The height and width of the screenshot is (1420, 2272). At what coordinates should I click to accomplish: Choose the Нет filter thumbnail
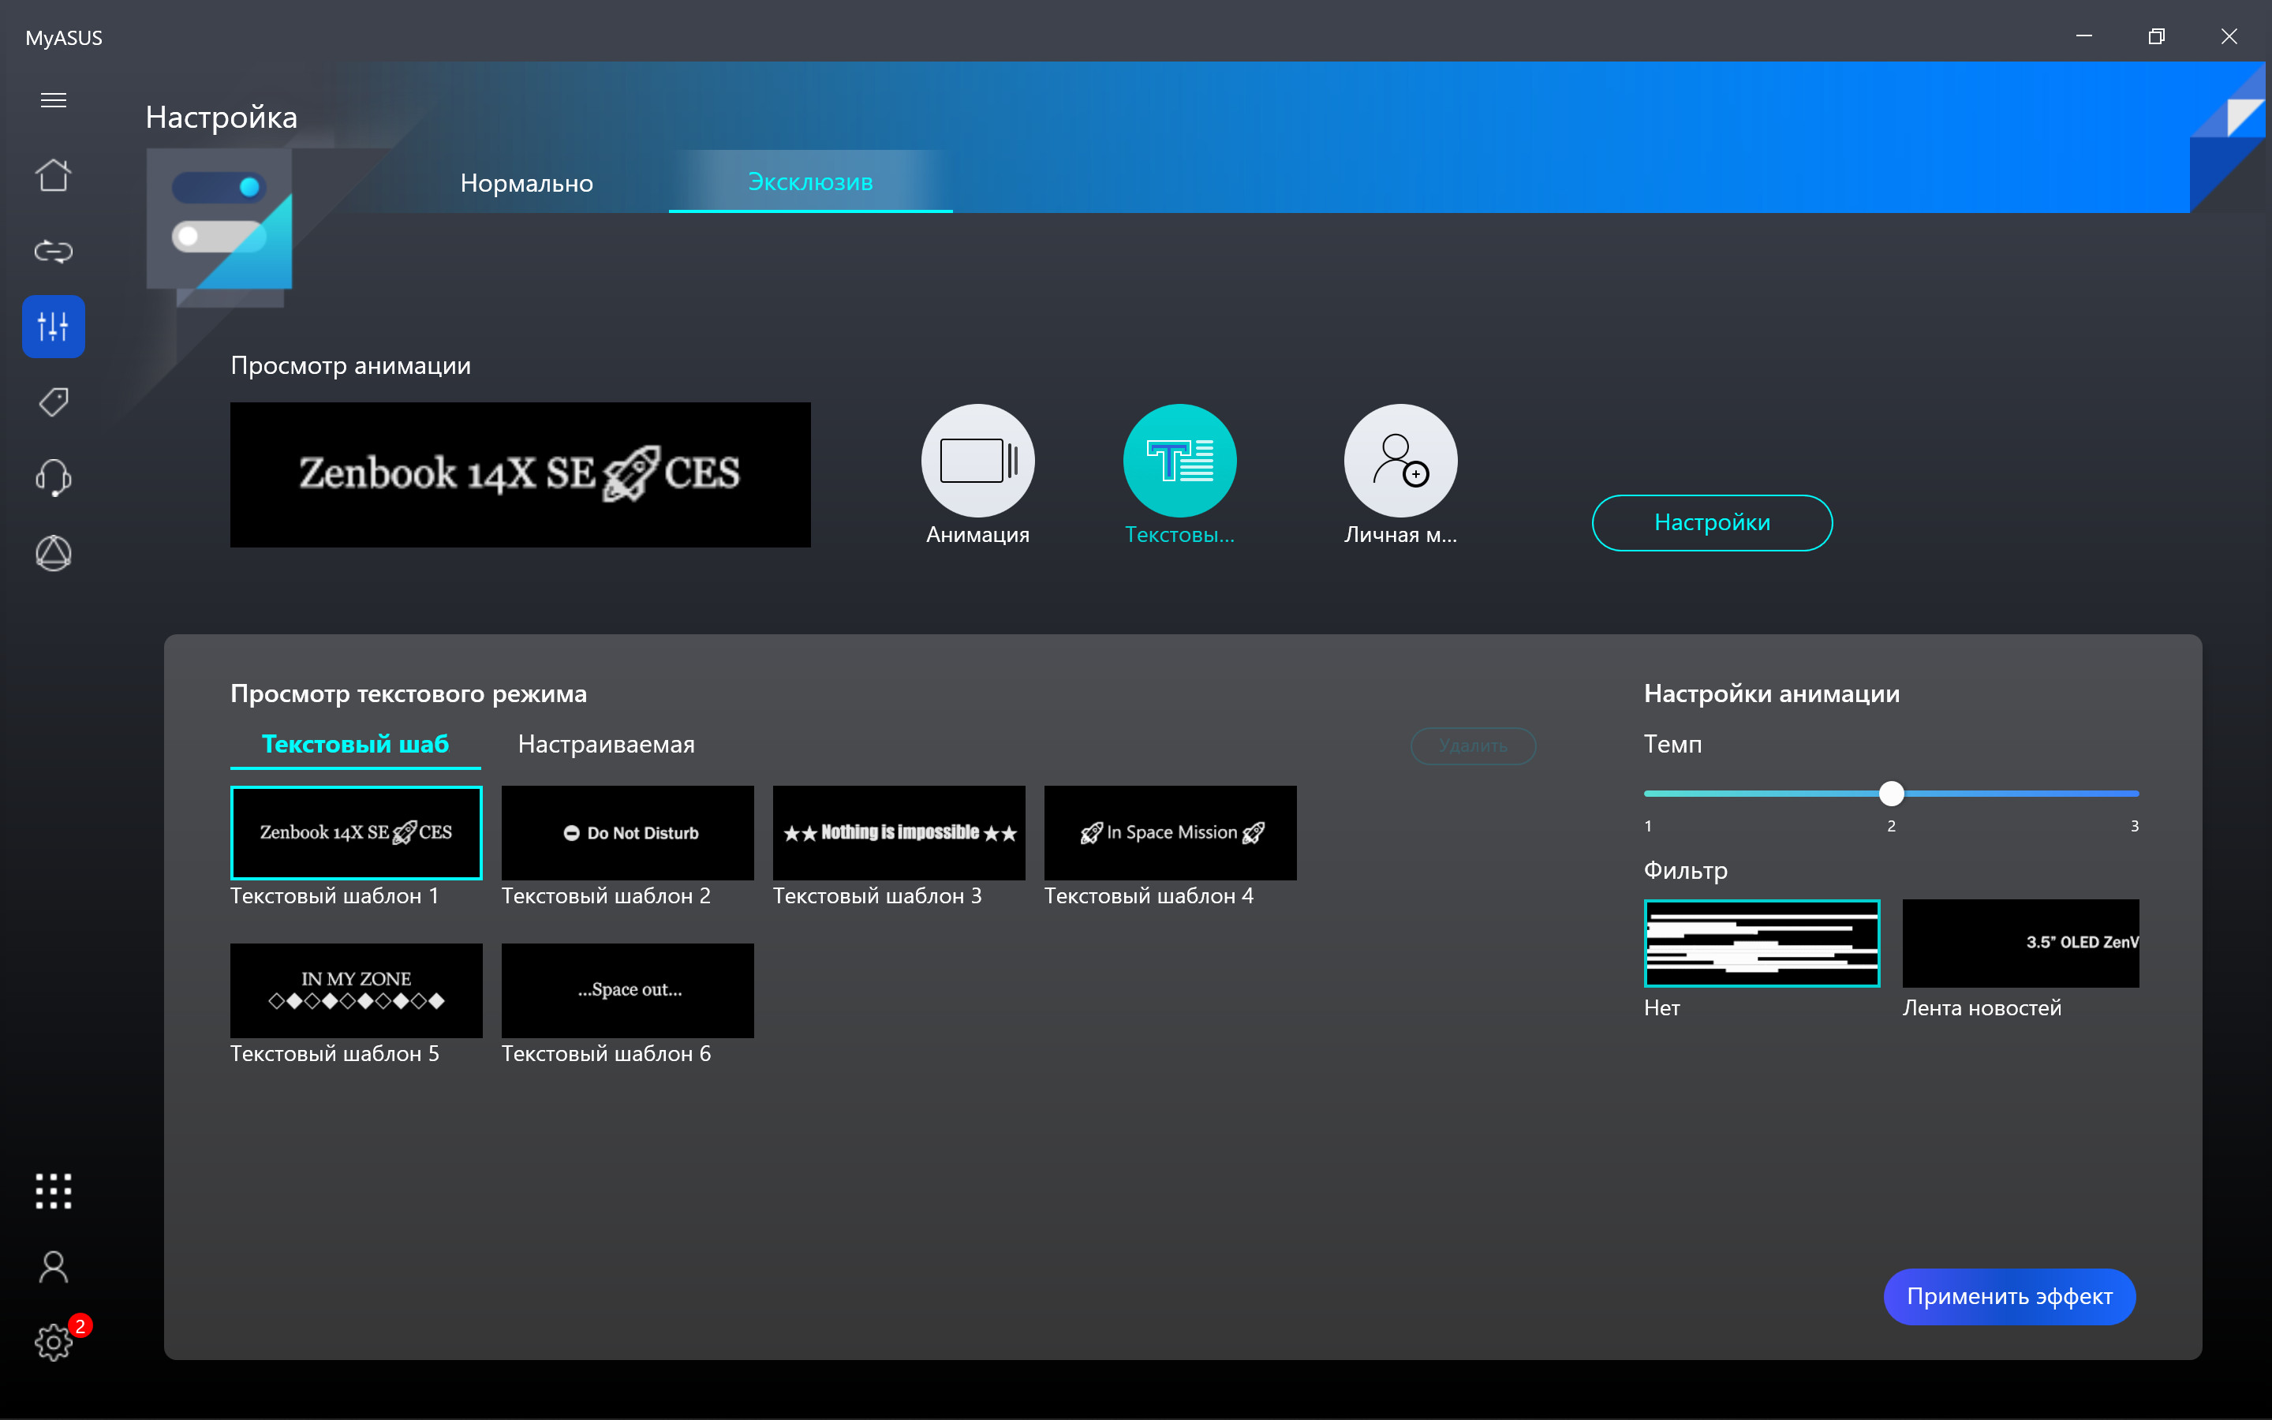click(x=1762, y=944)
